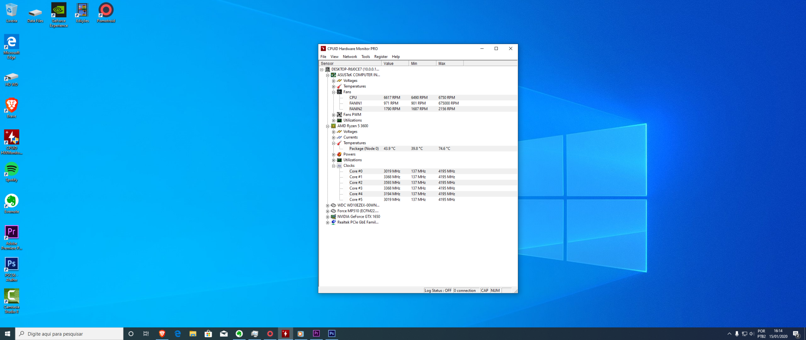Switch to Pomotroid in the taskbar

[x=270, y=334]
